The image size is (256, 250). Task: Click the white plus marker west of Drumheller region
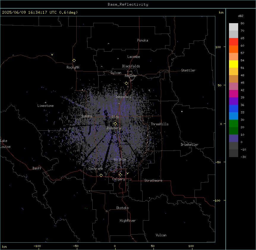182,111
